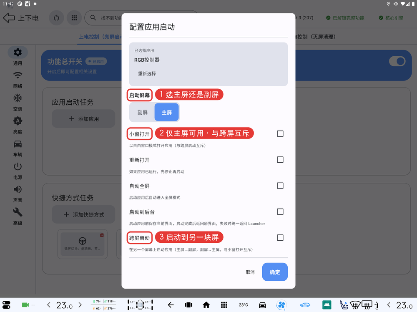Open 声音 sound section in sidebar

18,194
